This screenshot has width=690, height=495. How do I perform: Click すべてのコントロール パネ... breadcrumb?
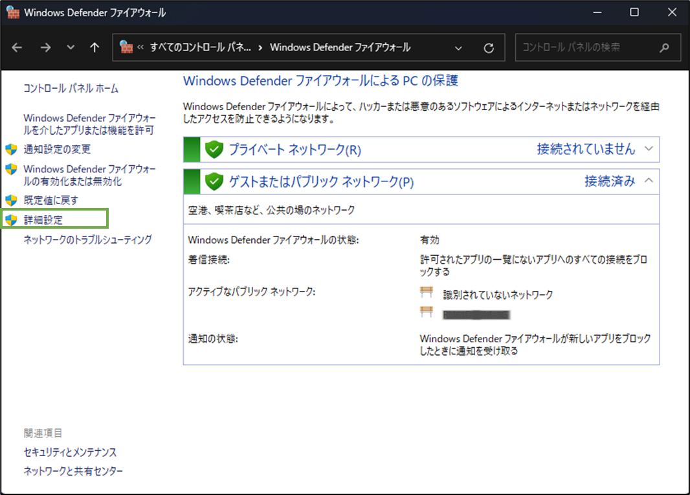200,47
